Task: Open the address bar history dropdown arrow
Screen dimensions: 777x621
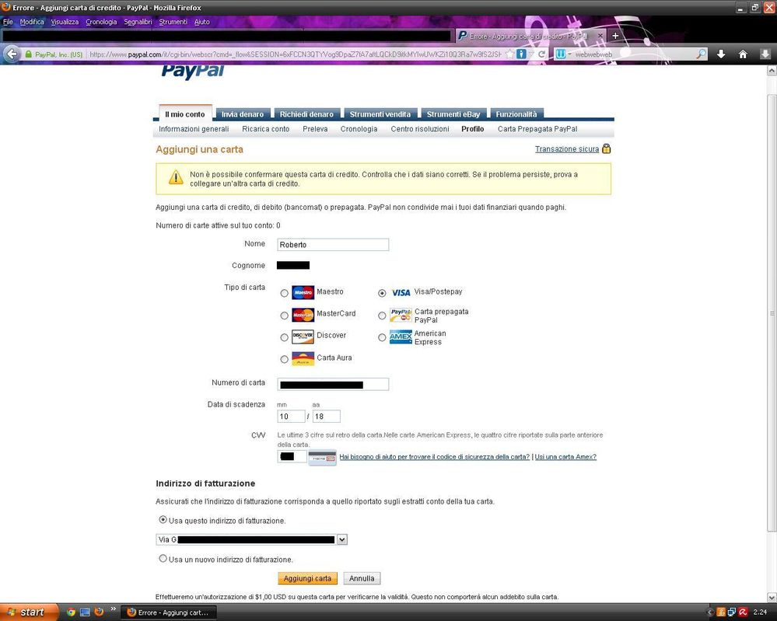Action: [x=531, y=54]
